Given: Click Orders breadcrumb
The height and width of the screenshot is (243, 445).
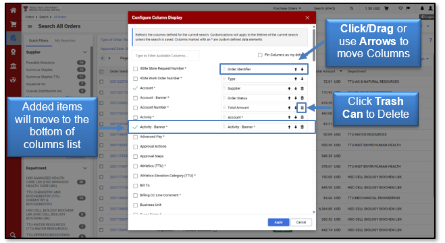Looking at the screenshot, I should click(29, 17).
